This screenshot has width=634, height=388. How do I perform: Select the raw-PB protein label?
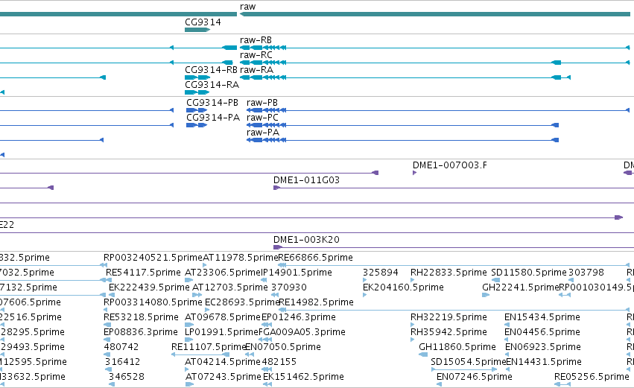pyautogui.click(x=262, y=103)
